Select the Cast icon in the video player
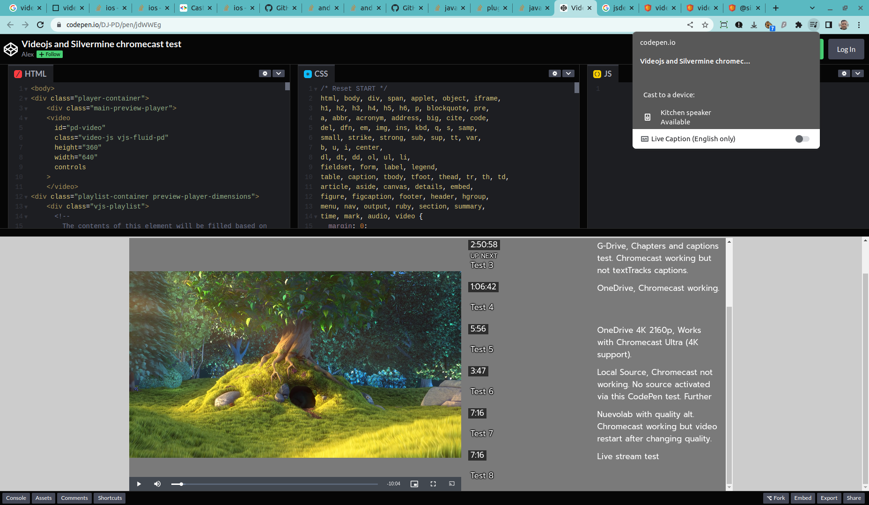This screenshot has height=505, width=869. click(451, 483)
